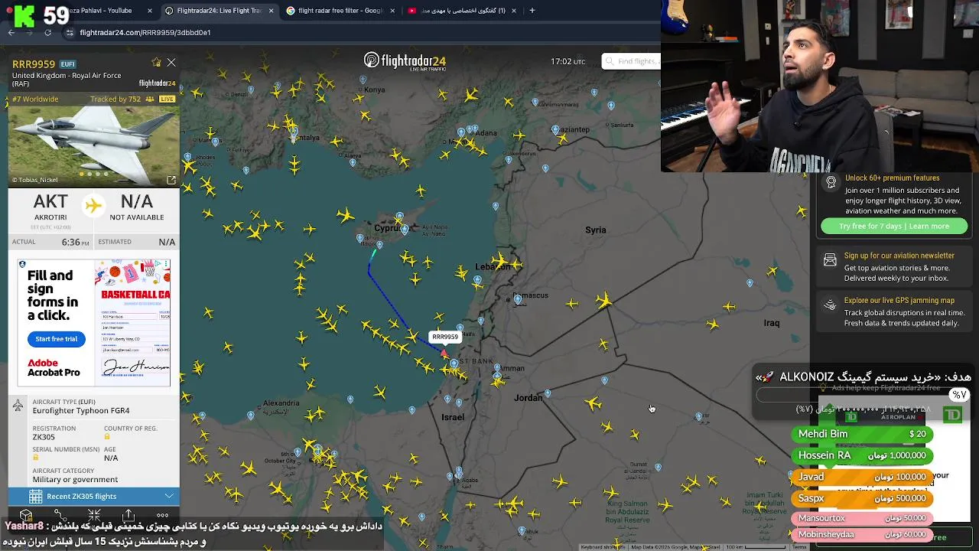
Task: Click the LIVE badge in flight panel
Action: [x=167, y=99]
